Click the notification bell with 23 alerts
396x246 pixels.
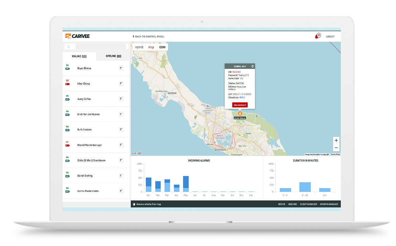point(317,36)
